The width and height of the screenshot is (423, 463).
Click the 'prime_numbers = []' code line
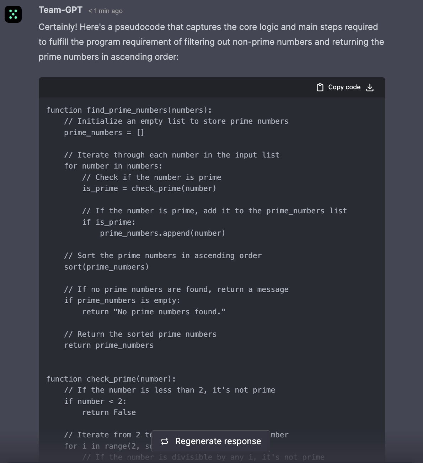tap(104, 133)
